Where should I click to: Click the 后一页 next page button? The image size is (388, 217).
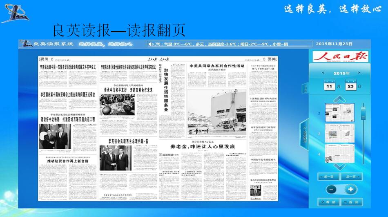tap(351, 177)
